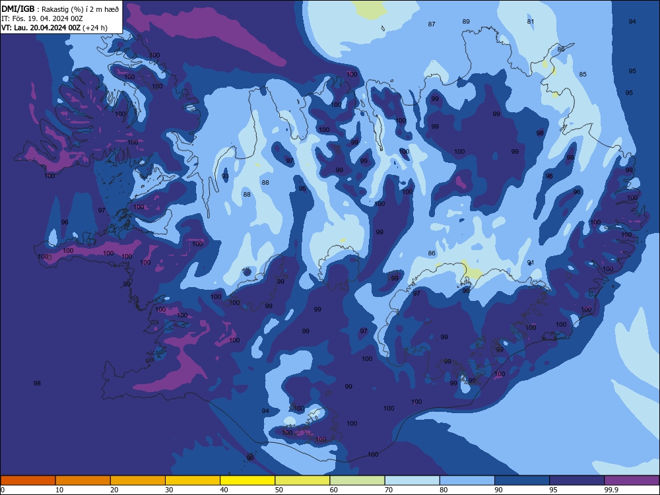Click the map value '91'
Image resolution: width=660 pixels, height=495 pixels.
pyautogui.click(x=531, y=262)
